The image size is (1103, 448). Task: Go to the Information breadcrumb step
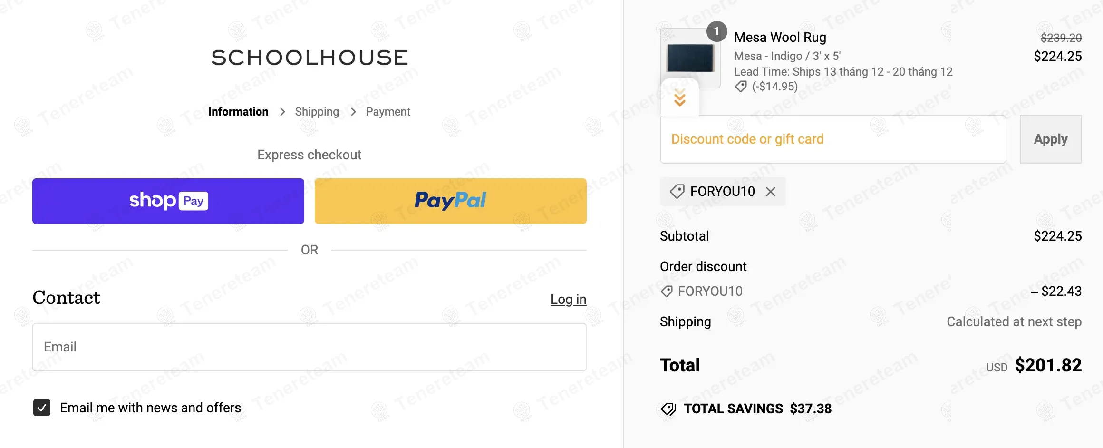[238, 112]
